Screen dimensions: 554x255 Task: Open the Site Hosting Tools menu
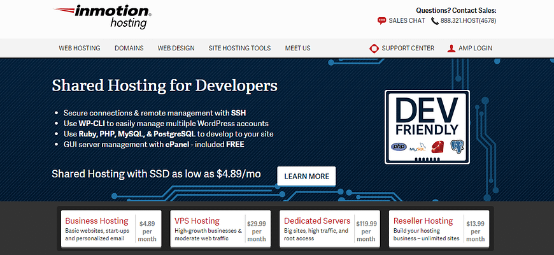pos(239,48)
